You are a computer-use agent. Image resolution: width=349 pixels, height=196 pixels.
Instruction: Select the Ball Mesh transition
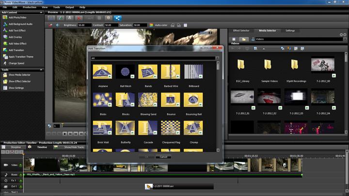tap(125, 72)
